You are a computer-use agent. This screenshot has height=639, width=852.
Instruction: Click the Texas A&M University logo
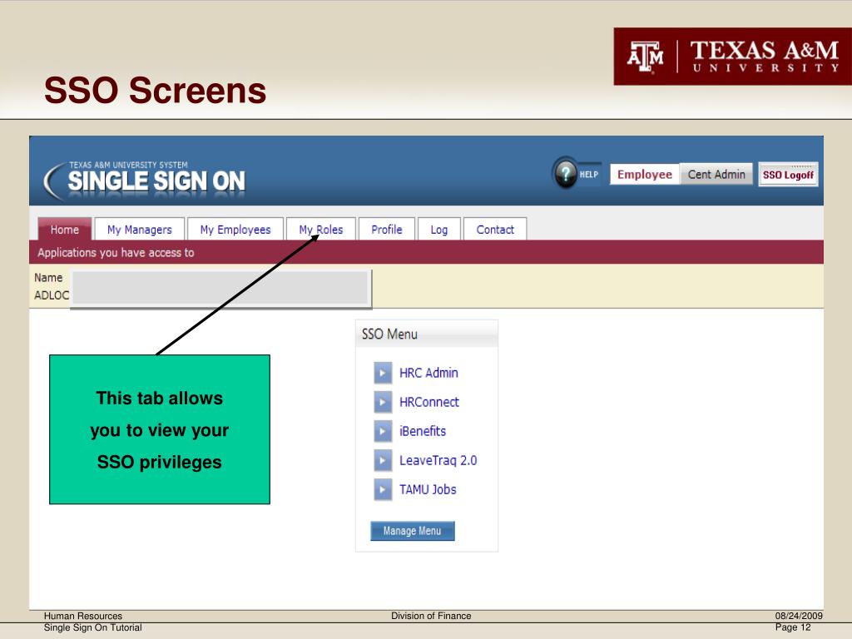[x=732, y=57]
